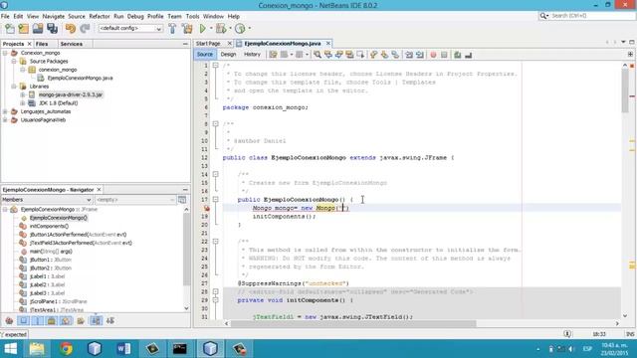Switch to the Start Page tab
637x358 pixels.
click(x=208, y=44)
